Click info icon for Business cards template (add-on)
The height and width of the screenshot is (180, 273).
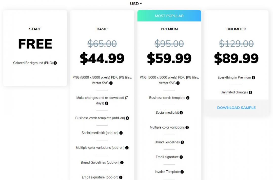[x=127, y=118]
